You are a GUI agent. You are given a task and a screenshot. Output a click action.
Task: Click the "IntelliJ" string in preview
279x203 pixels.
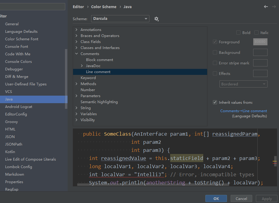149,174
